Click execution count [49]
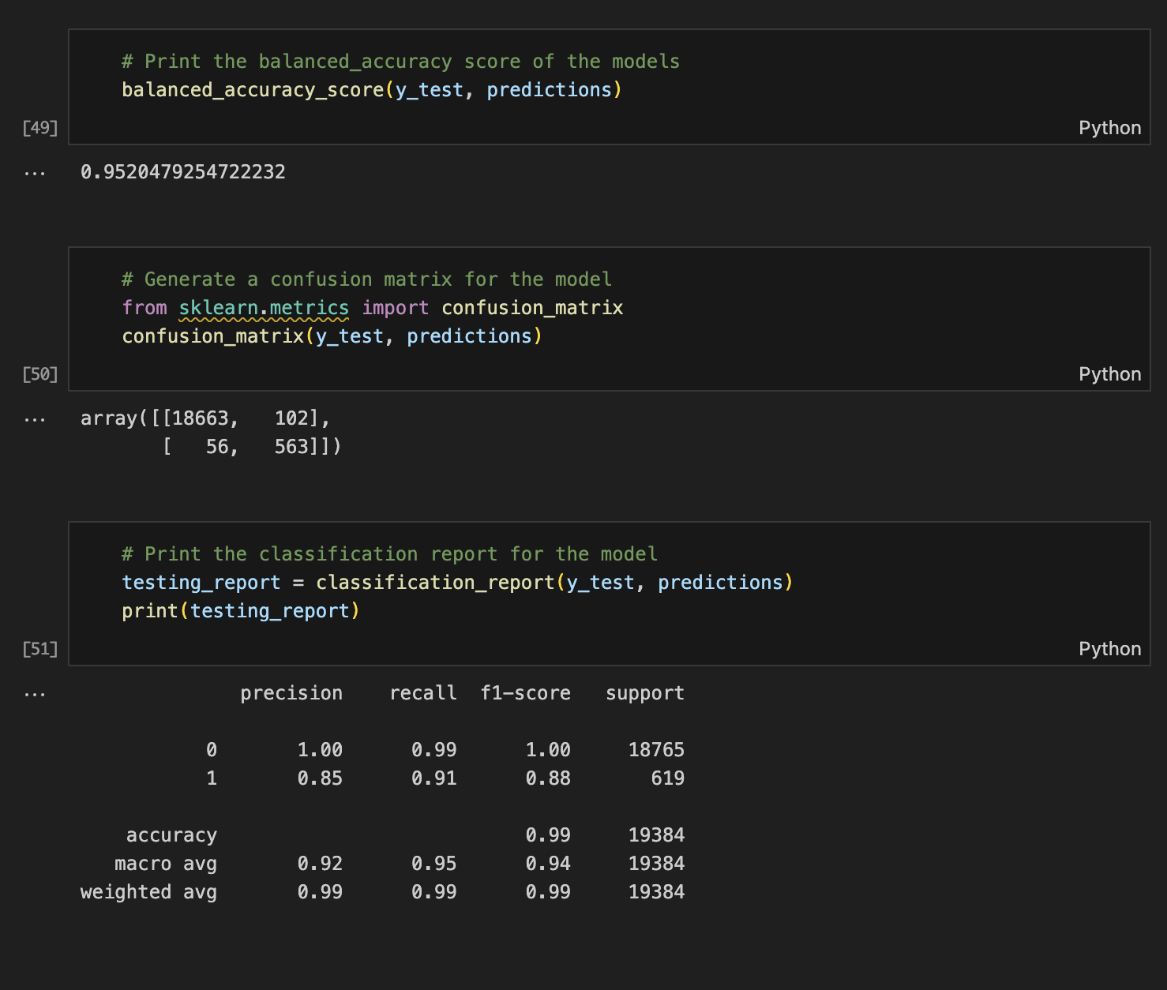The height and width of the screenshot is (990, 1167). (40, 128)
